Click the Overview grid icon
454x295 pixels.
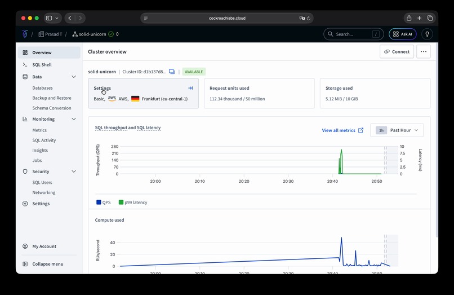(x=25, y=52)
